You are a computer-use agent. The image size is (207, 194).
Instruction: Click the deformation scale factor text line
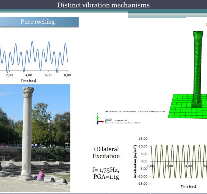[x=123, y=123]
